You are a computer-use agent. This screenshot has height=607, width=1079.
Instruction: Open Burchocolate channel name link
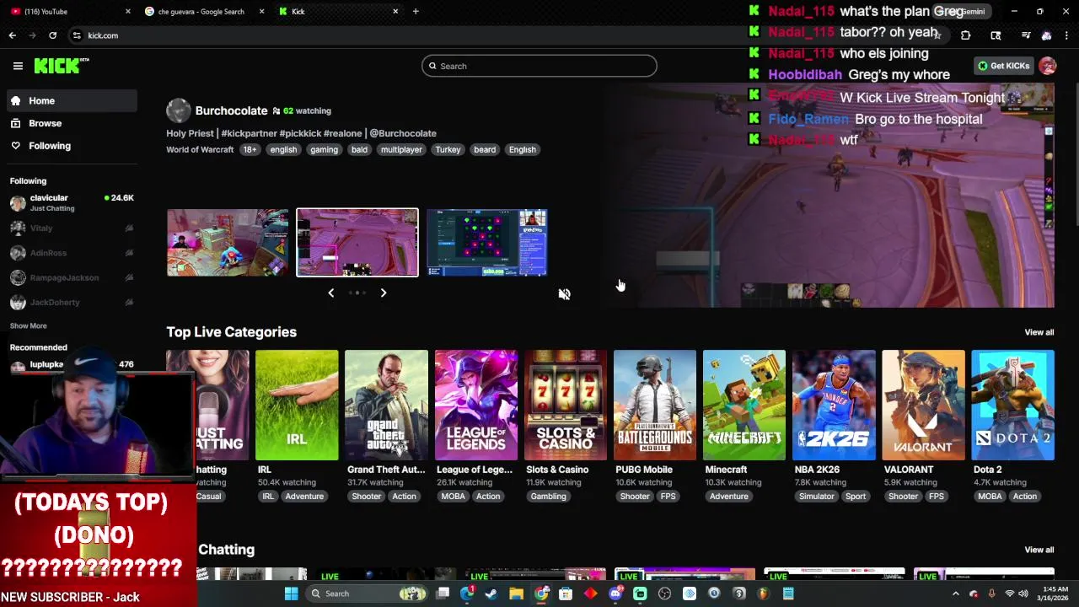point(231,110)
